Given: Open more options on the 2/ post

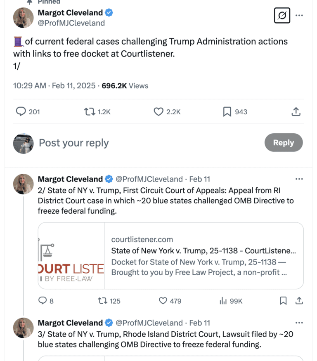Looking at the screenshot, I should [299, 179].
